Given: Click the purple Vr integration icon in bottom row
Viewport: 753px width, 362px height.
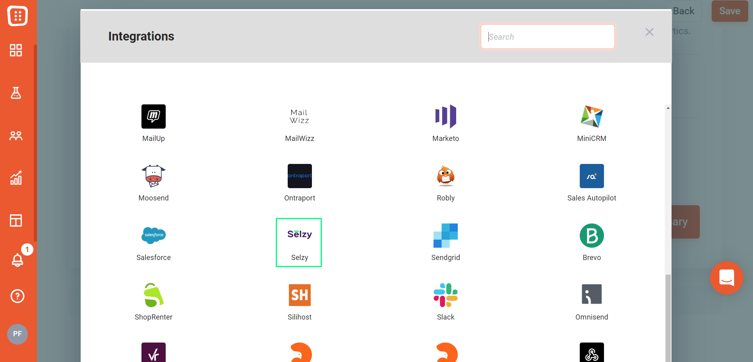Looking at the screenshot, I should [153, 352].
